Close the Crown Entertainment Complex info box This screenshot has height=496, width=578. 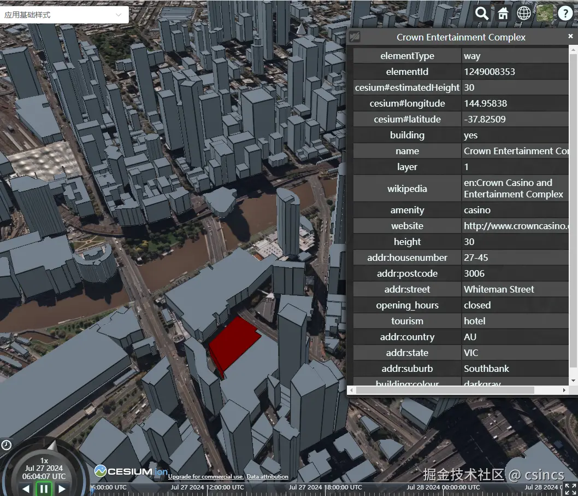pyautogui.click(x=571, y=36)
